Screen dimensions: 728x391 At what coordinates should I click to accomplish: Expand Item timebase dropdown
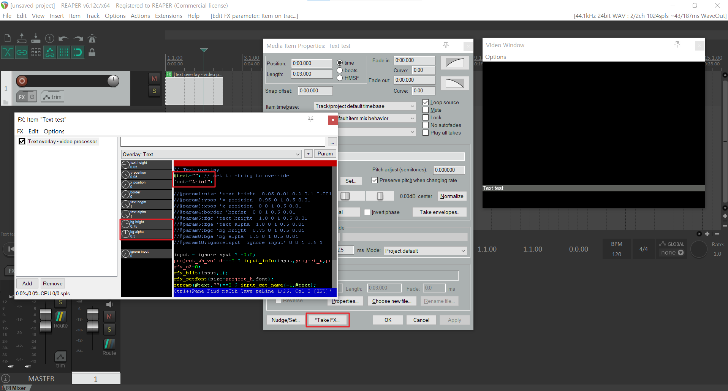click(365, 106)
